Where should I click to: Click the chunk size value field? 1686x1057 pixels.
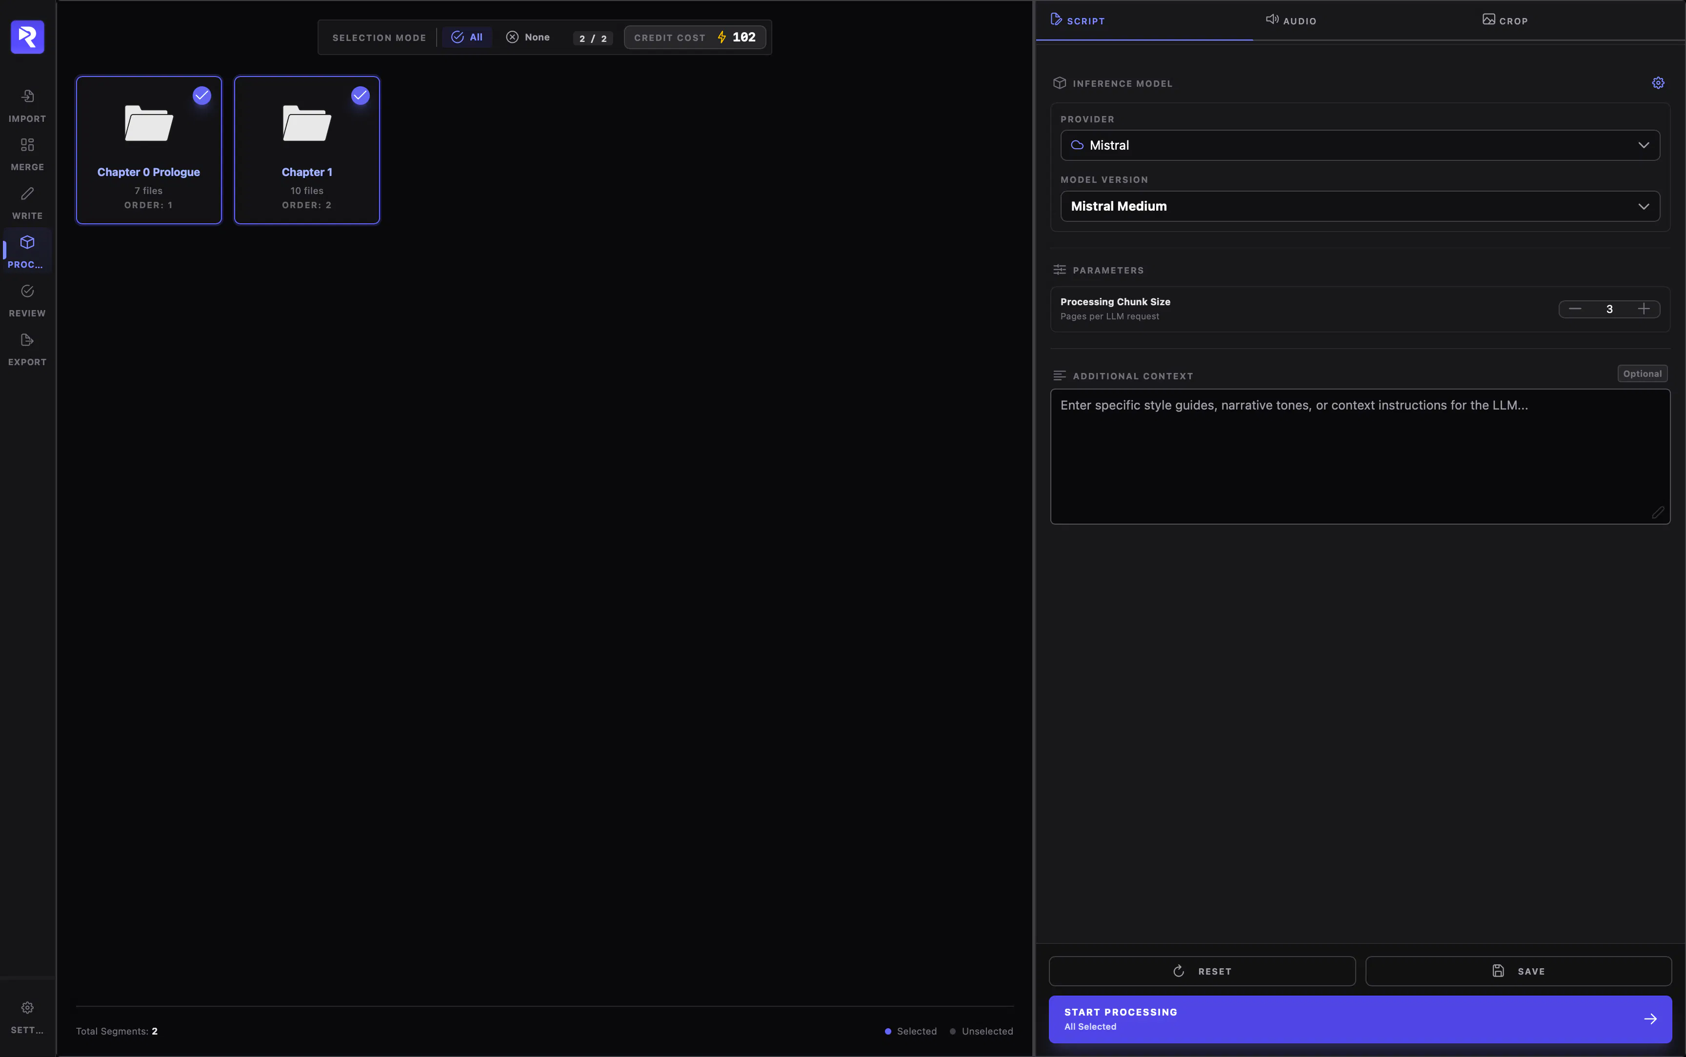1609,309
